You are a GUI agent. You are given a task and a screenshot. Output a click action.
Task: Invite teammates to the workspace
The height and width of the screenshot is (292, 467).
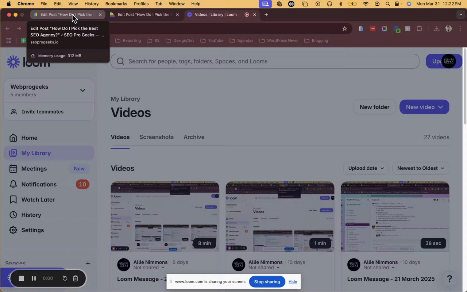(x=49, y=112)
